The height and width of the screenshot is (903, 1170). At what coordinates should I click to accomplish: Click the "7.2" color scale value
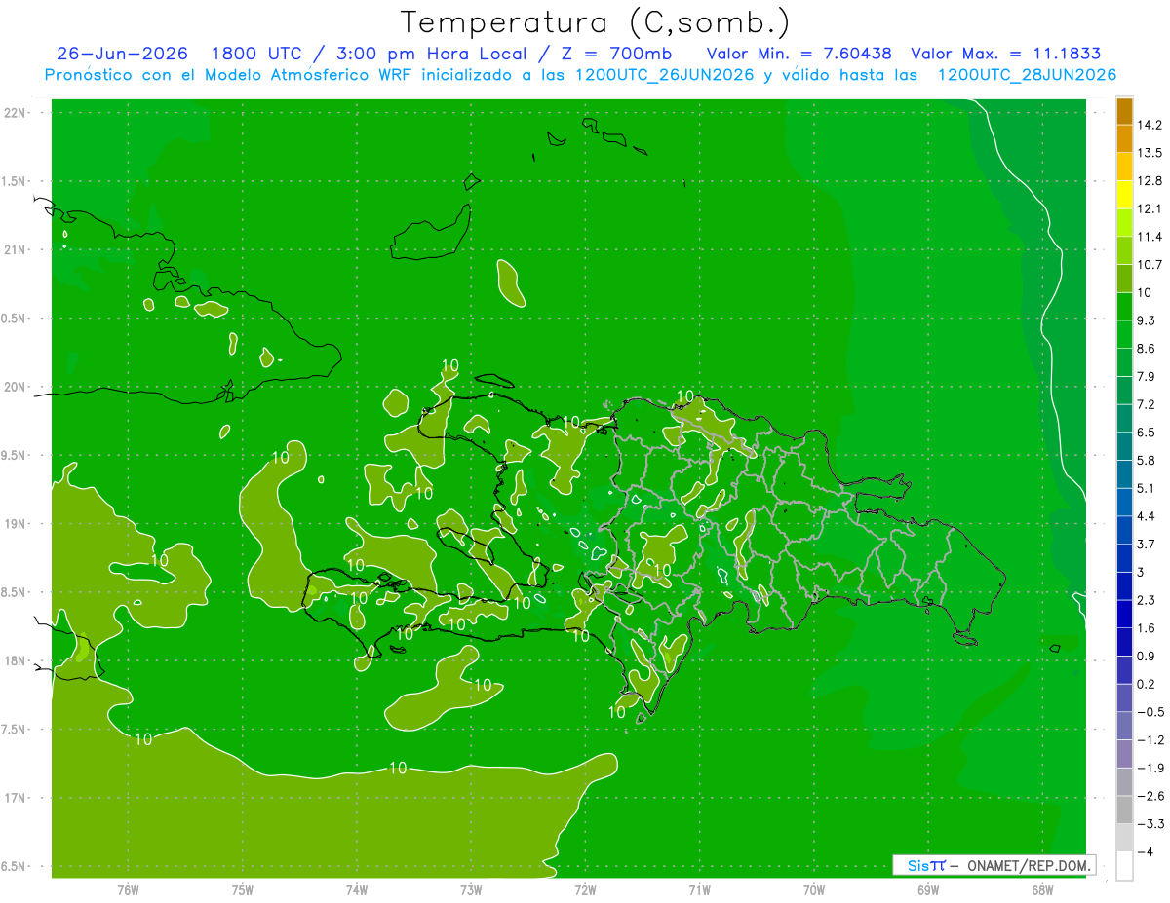[x=1148, y=404]
